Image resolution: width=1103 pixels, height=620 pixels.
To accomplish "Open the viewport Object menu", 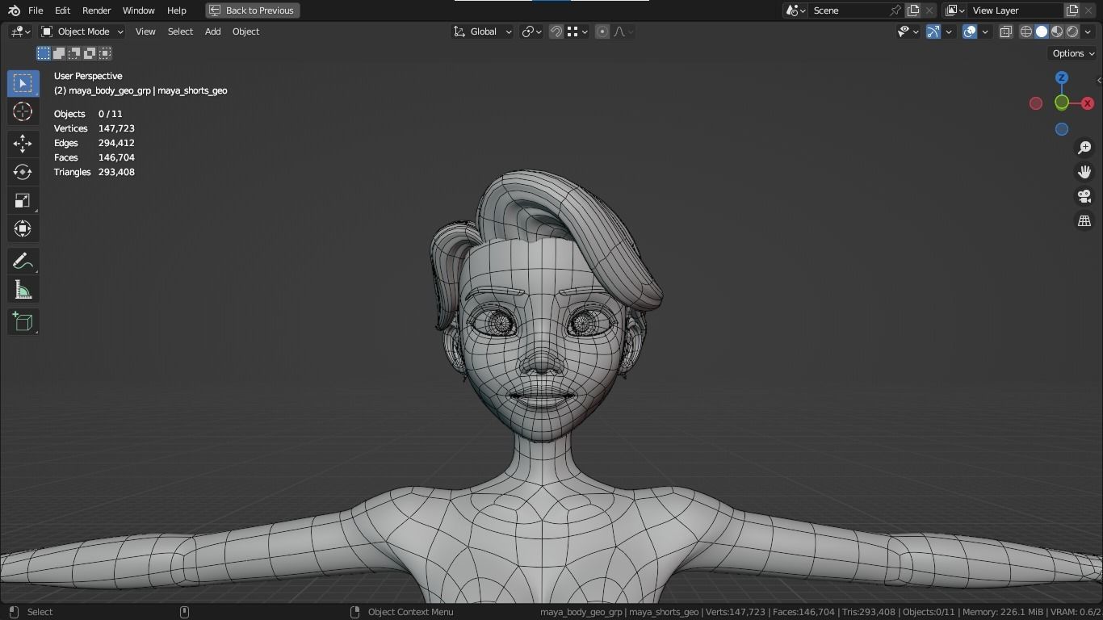I will [245, 31].
